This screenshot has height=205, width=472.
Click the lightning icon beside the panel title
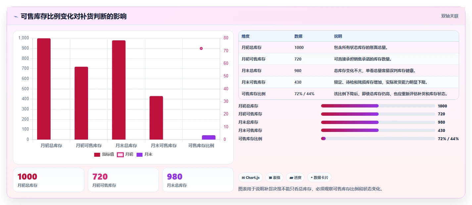(x=16, y=16)
